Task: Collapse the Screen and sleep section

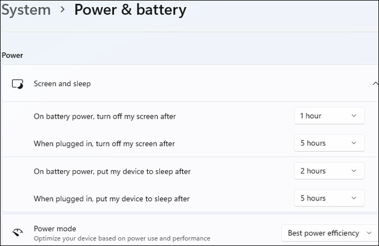Action: pyautogui.click(x=375, y=84)
